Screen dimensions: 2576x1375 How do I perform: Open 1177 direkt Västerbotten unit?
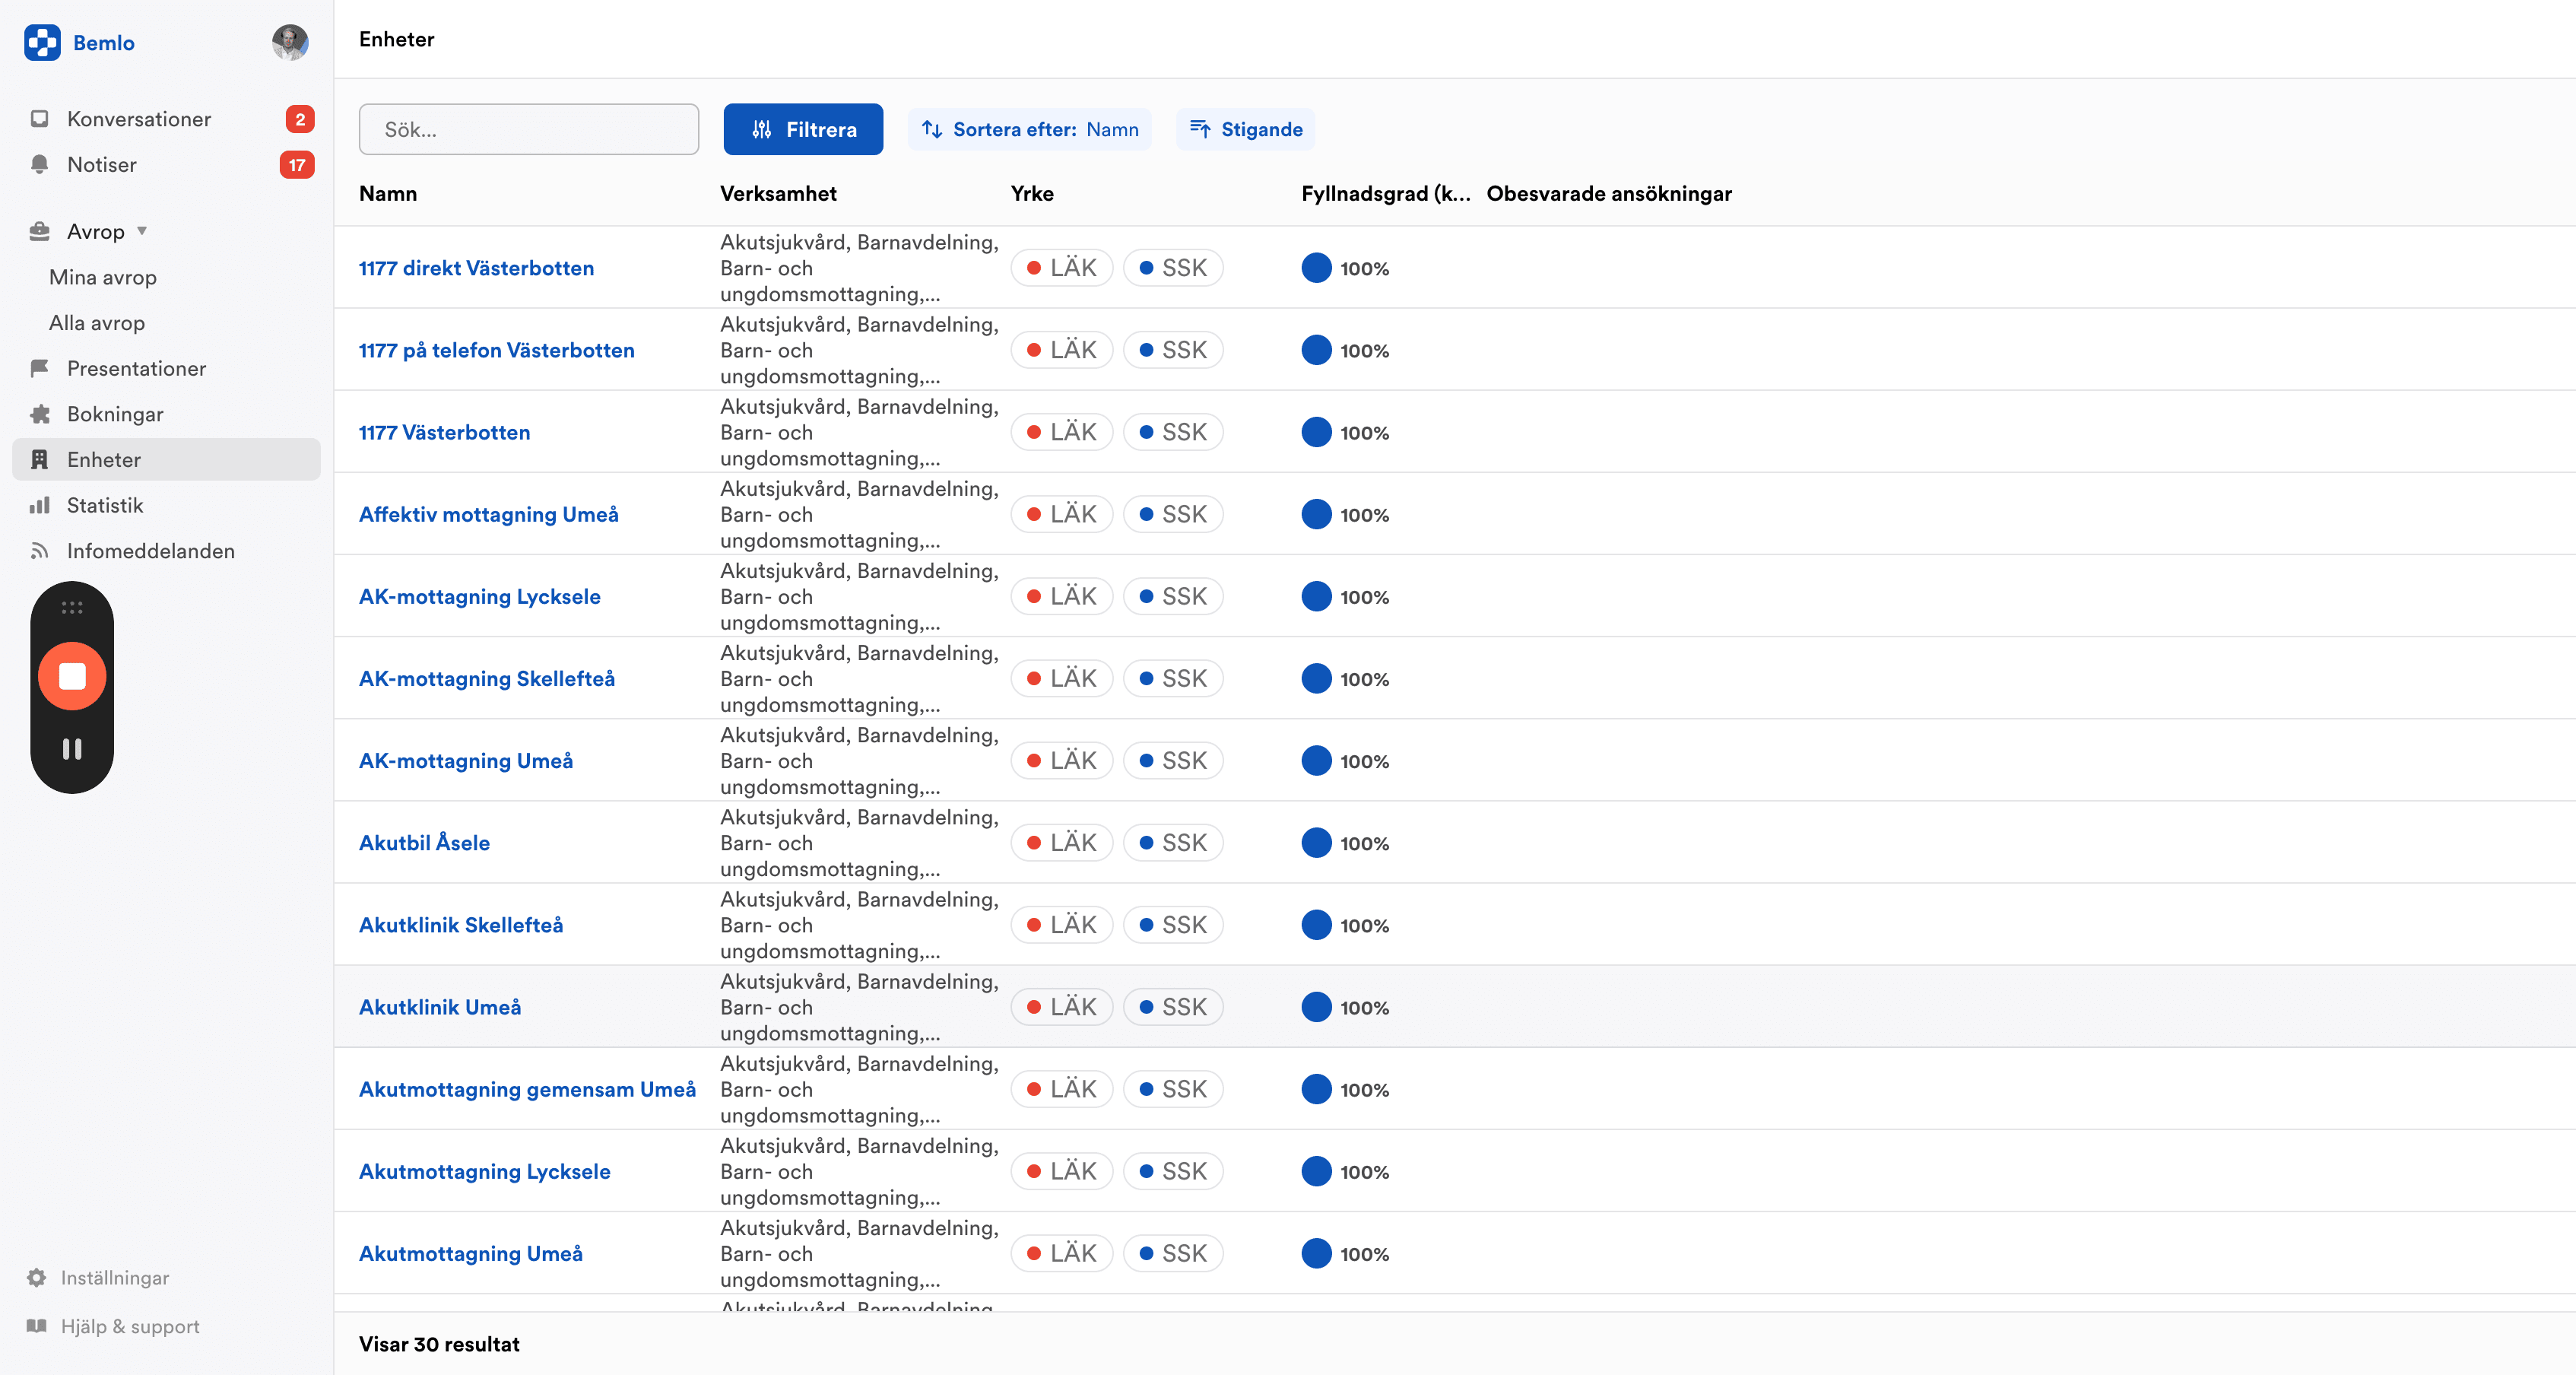(476, 268)
